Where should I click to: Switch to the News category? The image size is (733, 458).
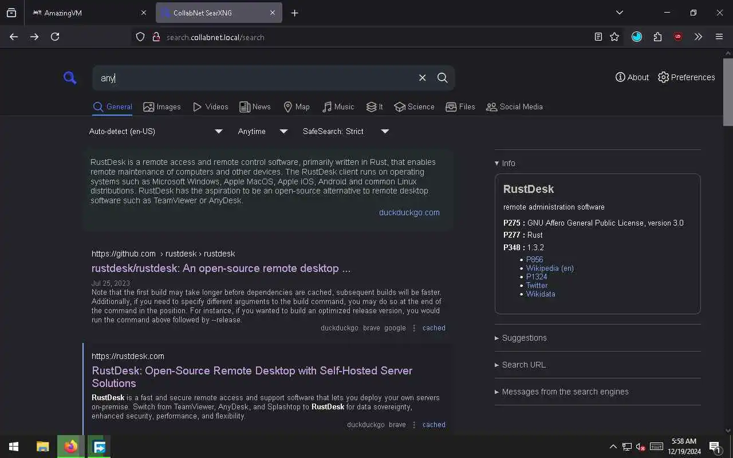click(255, 107)
